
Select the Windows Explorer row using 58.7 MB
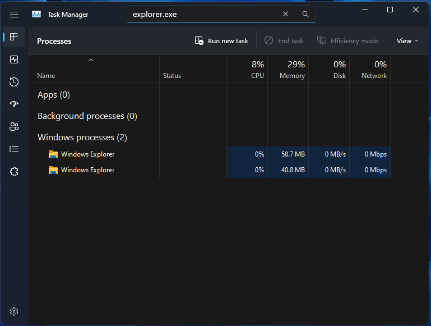pos(210,154)
